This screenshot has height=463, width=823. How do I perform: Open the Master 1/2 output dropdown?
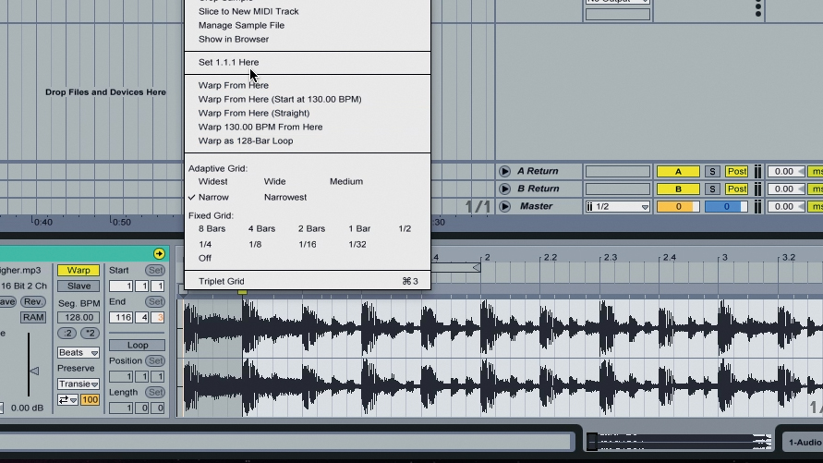[618, 206]
